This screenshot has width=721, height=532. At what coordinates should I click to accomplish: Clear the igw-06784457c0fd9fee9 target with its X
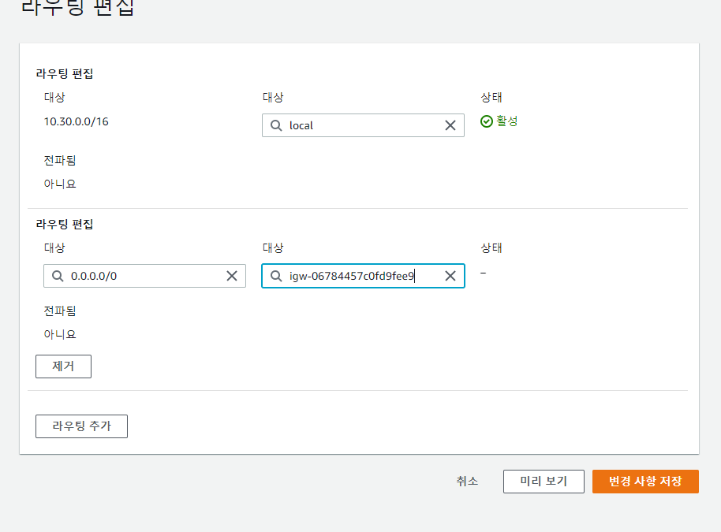450,276
